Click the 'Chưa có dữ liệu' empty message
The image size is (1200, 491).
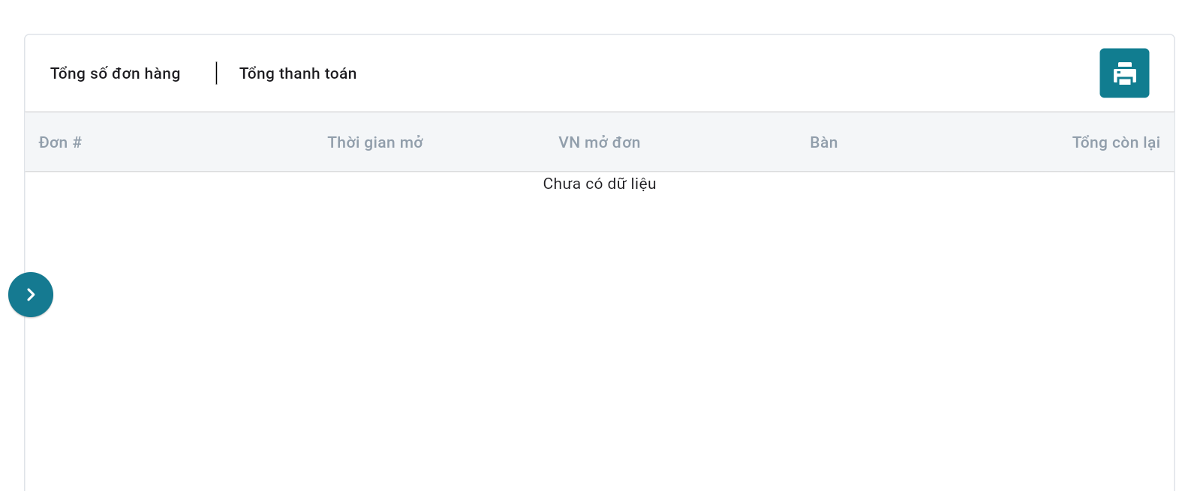600,184
